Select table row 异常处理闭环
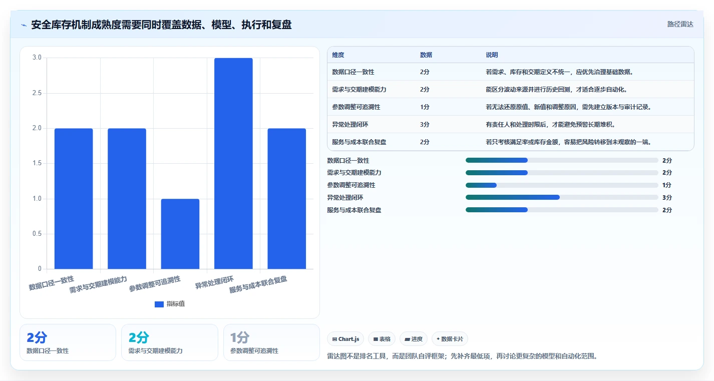This screenshot has width=714, height=381. (511, 125)
